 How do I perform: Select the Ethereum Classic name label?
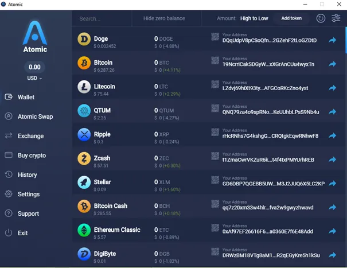[117, 230]
